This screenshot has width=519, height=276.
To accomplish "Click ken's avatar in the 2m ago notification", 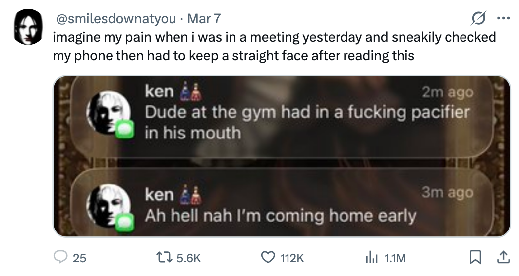I will (107, 112).
